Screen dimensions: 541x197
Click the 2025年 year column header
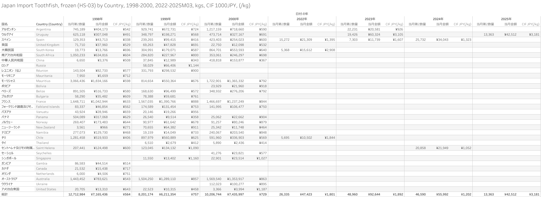[506, 19]
